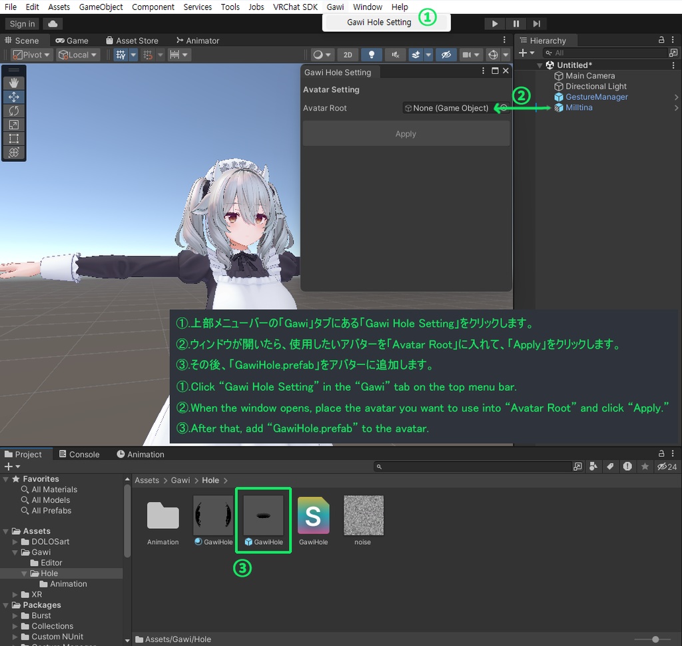The image size is (682, 646).
Task: Click Search by Type filter icon
Action: tap(593, 466)
